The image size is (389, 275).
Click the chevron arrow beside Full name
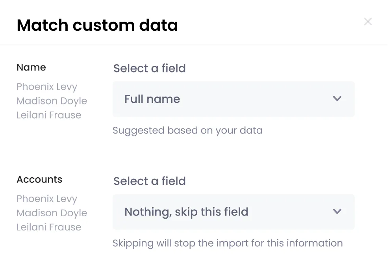tap(337, 99)
